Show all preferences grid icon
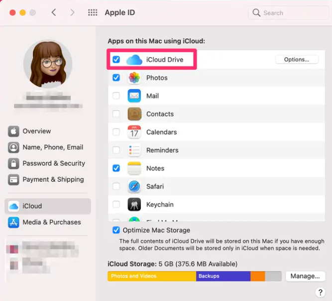The image size is (332, 301). tap(93, 12)
